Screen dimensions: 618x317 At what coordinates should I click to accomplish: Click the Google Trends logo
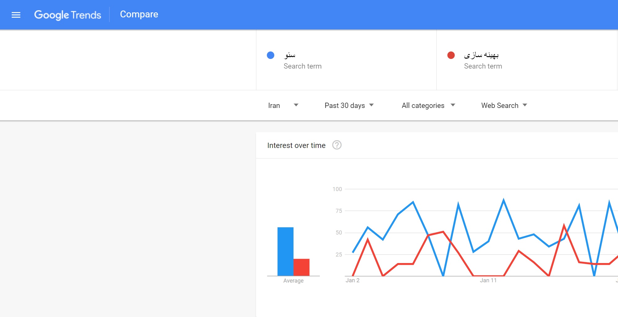point(68,15)
